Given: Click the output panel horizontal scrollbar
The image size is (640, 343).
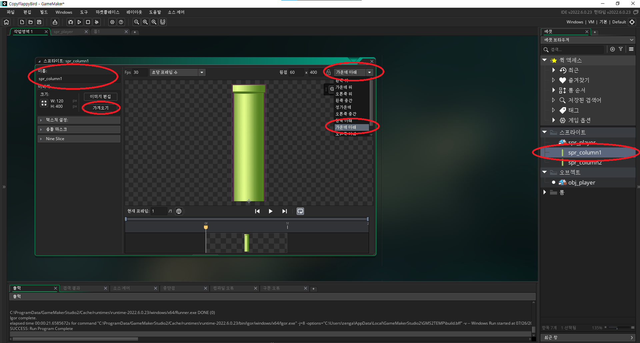Looking at the screenshot, I should pos(75,339).
